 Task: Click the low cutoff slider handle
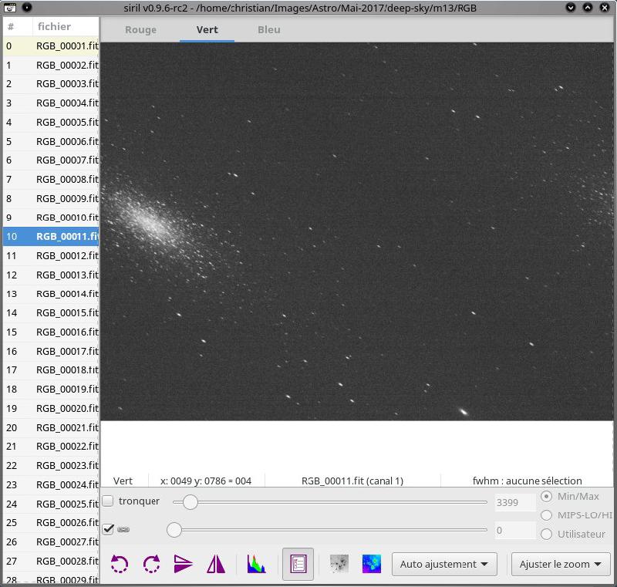[x=174, y=530]
